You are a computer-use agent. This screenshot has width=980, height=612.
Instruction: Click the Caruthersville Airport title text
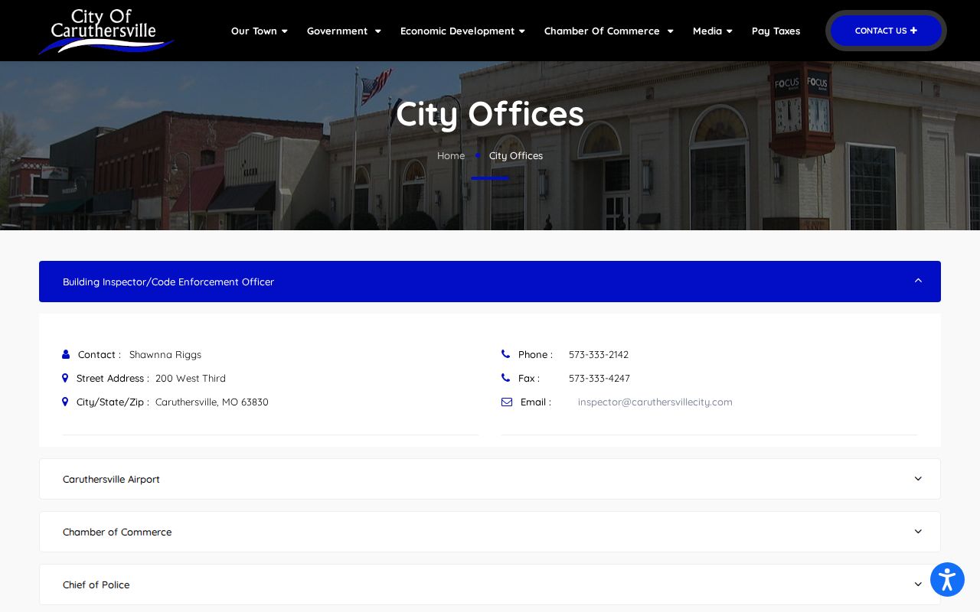coord(111,479)
